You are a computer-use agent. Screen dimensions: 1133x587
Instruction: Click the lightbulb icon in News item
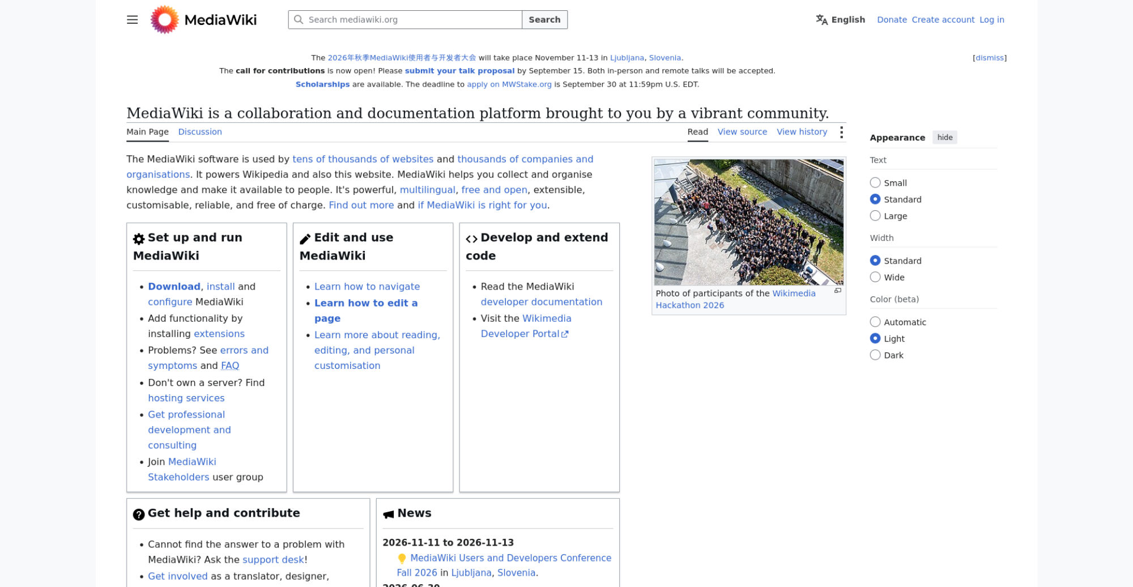(402, 559)
